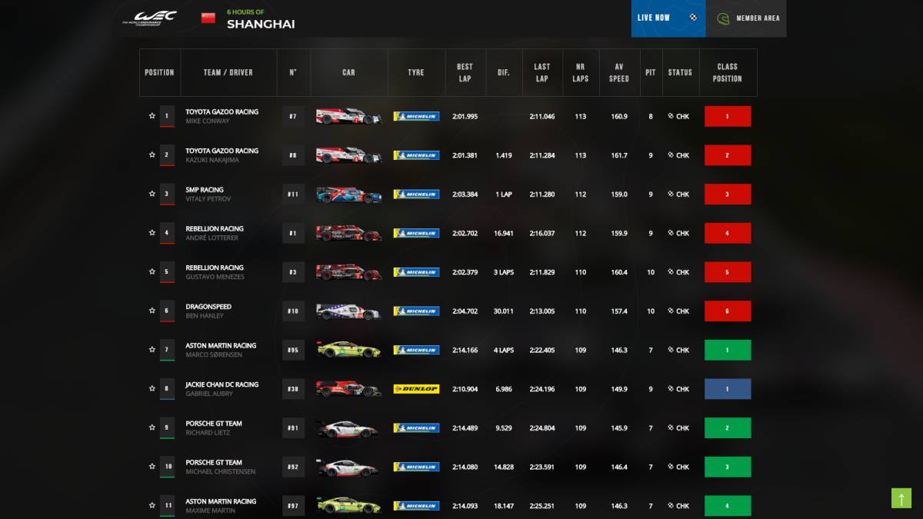Click the 4 LAPS gap value
This screenshot has width=923, height=519.
click(504, 350)
